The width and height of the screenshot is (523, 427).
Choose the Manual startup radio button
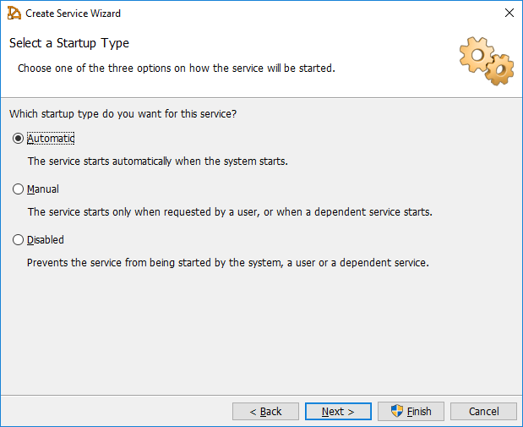tap(19, 189)
